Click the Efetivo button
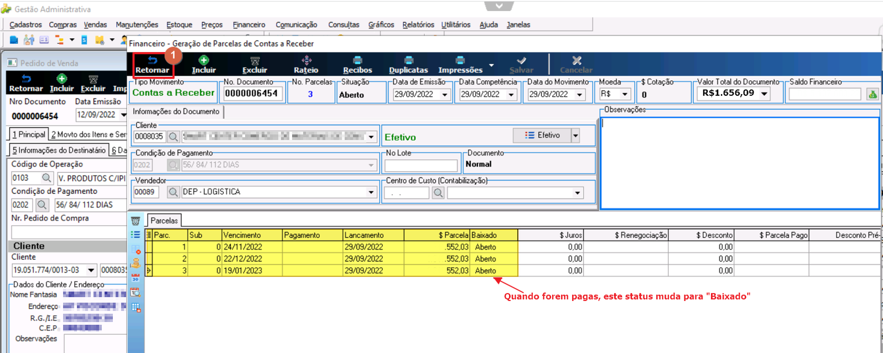The width and height of the screenshot is (883, 353). click(542, 135)
